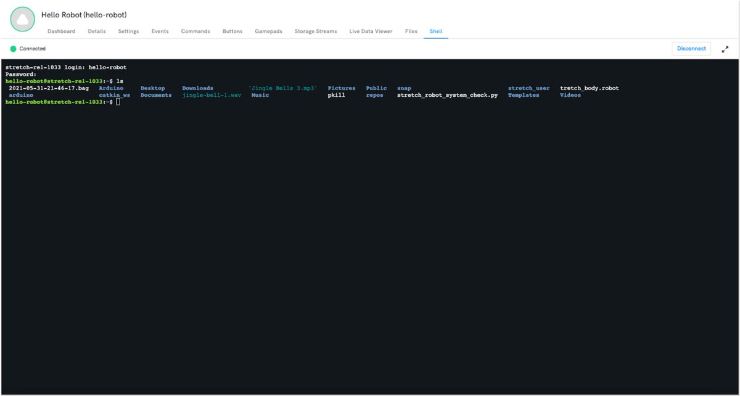Click the stretch_user directory name

[x=529, y=88]
